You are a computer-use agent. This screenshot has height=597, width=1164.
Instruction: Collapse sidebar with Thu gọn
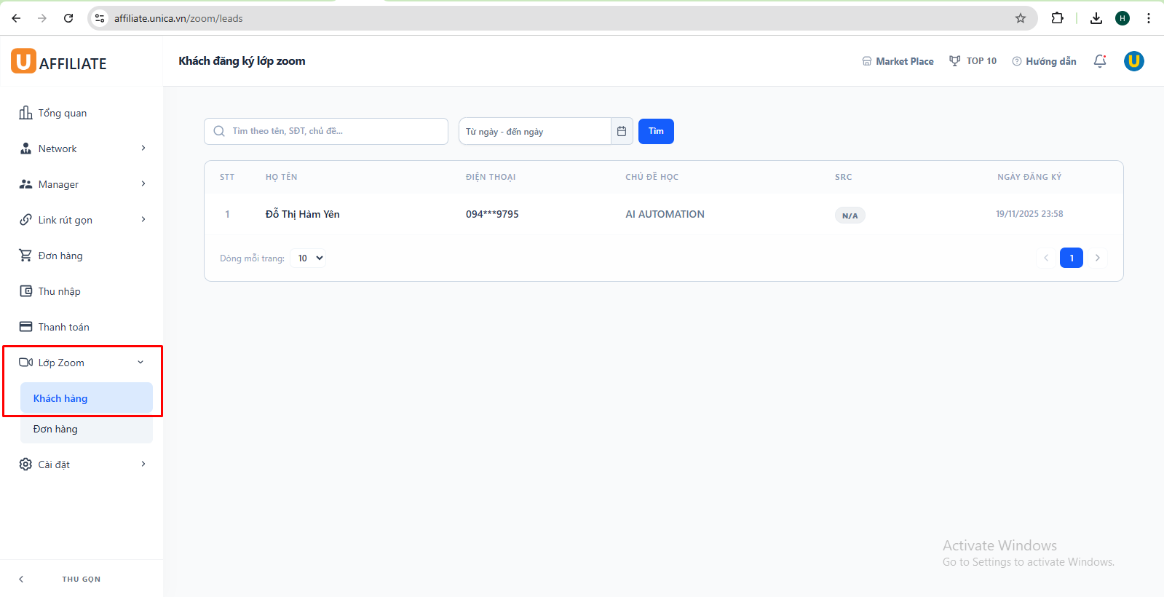click(81, 579)
